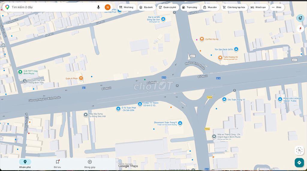The image size is (307, 171).
Task: Switch to 'Đã lưu' saved tab
Action: coord(57,164)
